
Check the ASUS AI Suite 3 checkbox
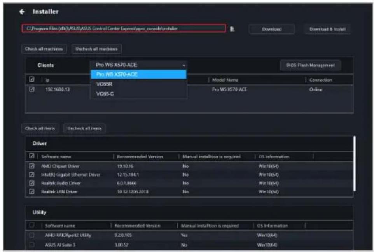click(x=32, y=245)
